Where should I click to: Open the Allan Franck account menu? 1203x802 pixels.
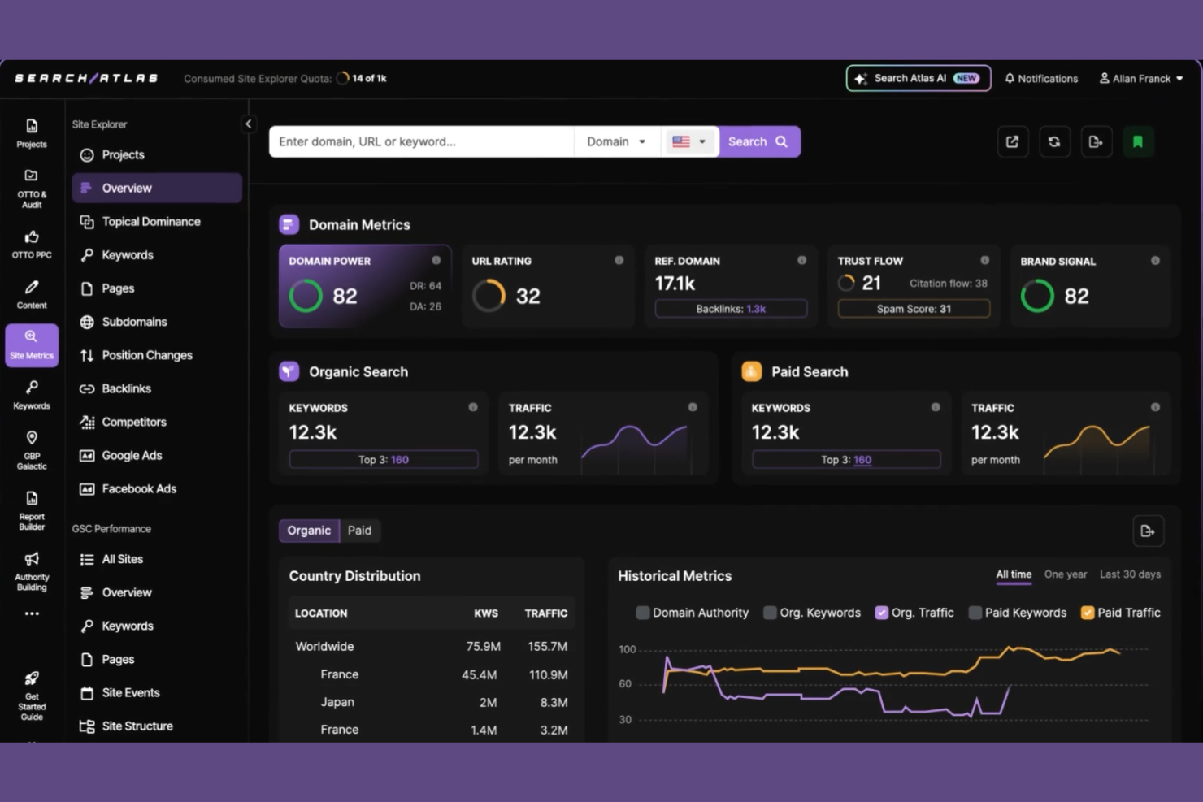coord(1140,78)
